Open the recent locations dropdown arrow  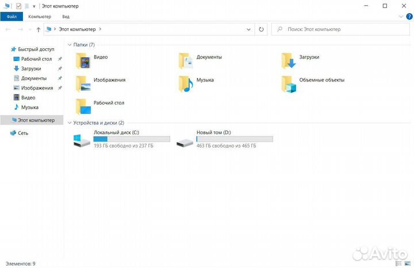pos(30,29)
